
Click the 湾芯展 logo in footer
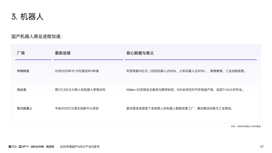tap(50, 147)
